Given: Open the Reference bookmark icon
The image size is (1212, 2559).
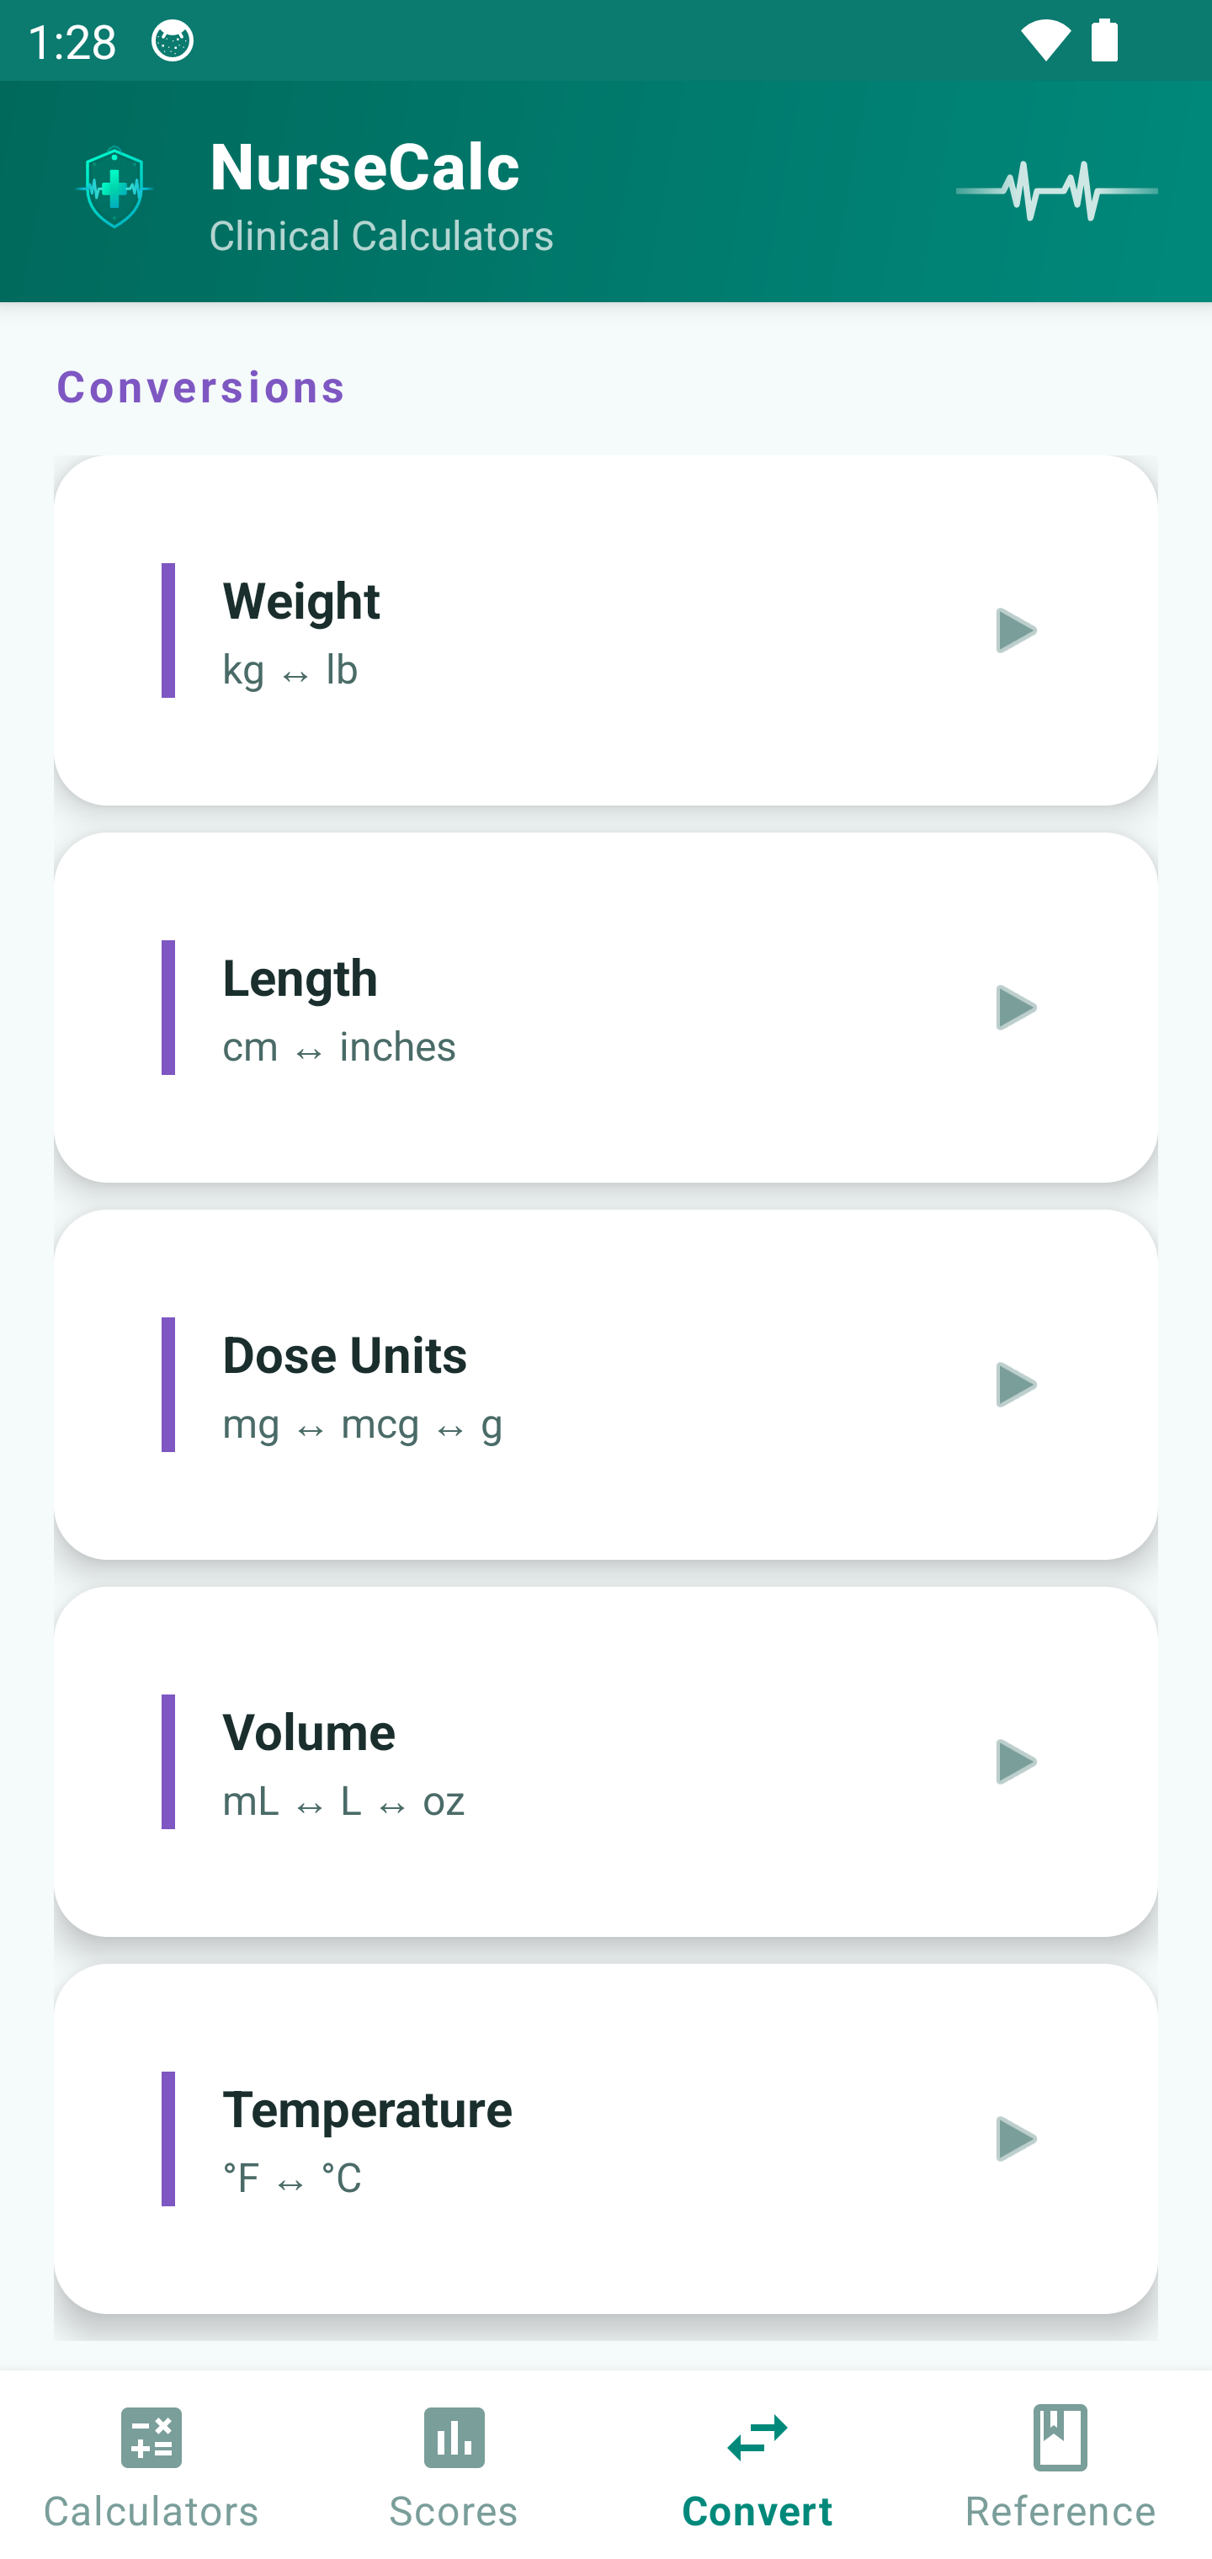Looking at the screenshot, I should pyautogui.click(x=1060, y=2437).
